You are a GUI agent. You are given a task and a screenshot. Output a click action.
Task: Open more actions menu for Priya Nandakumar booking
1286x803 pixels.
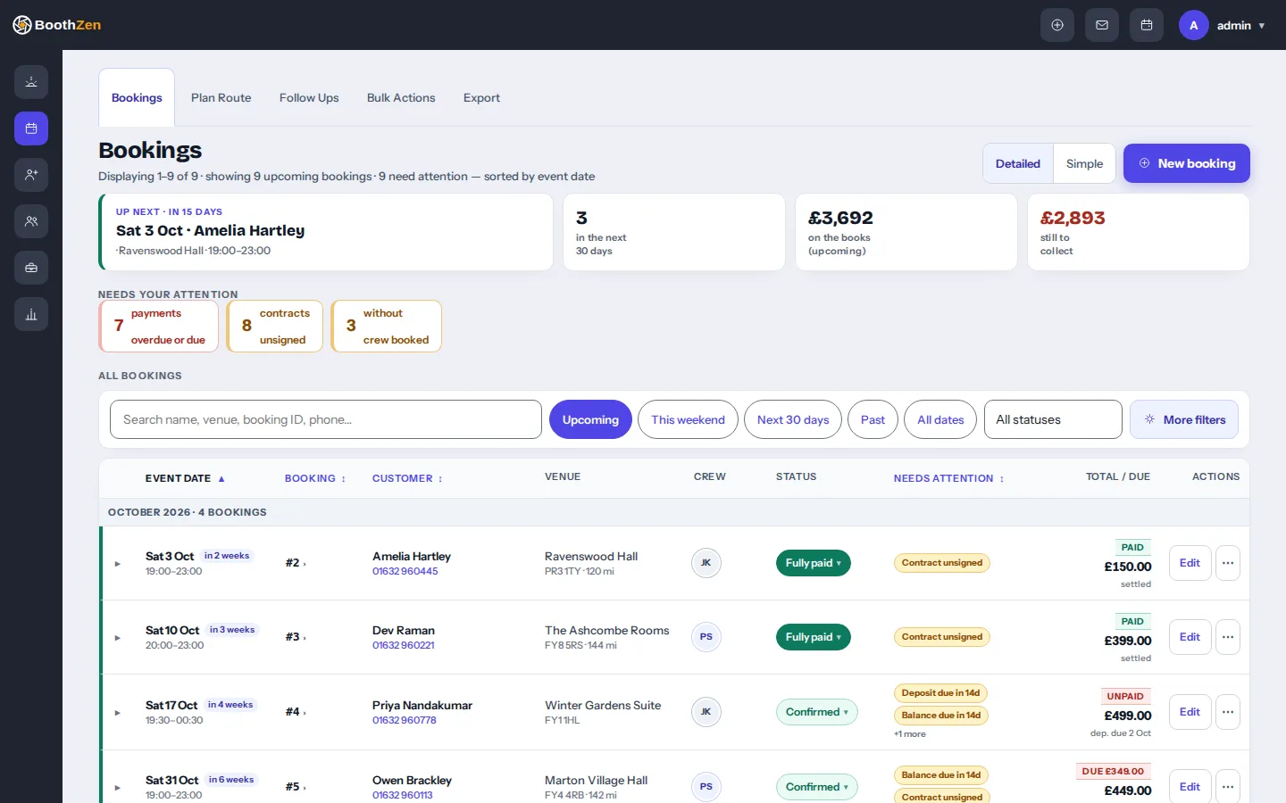click(1228, 712)
